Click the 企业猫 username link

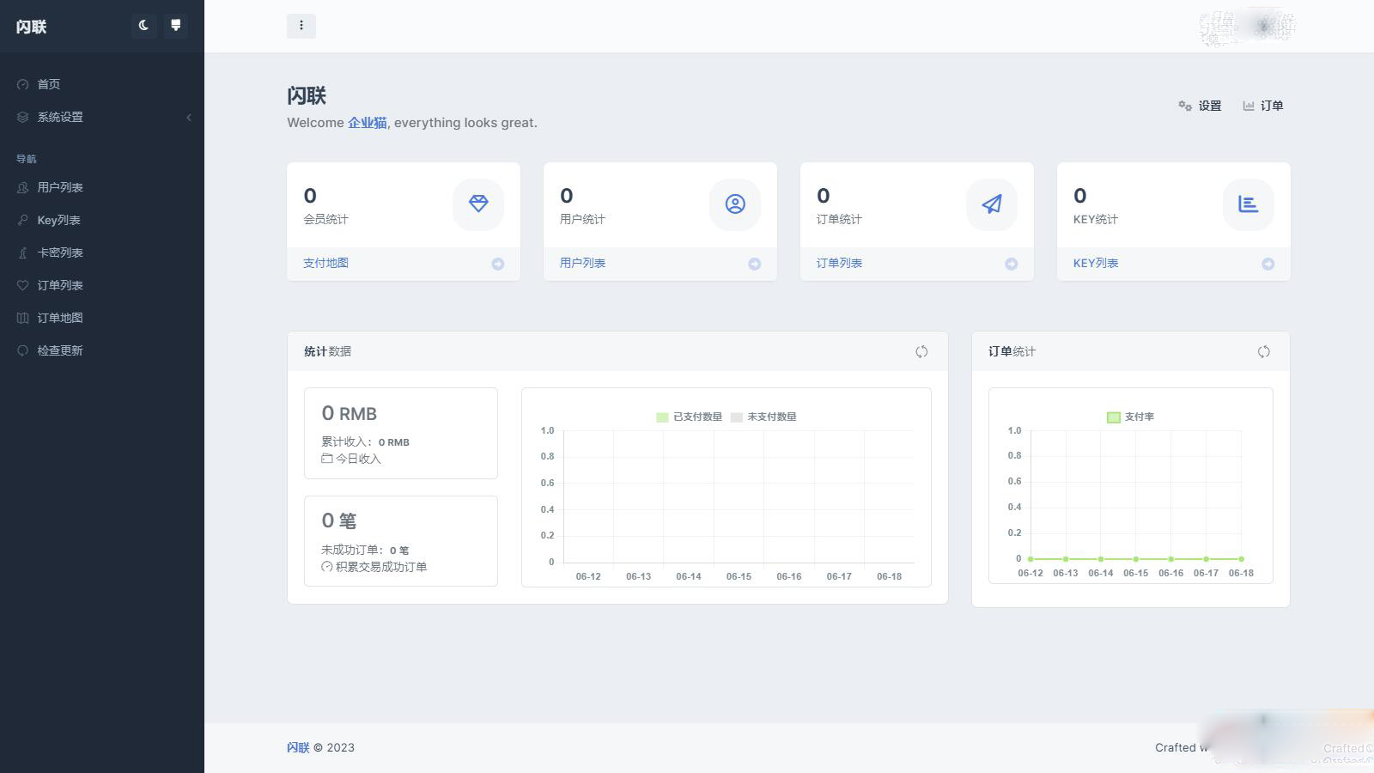[x=367, y=123]
